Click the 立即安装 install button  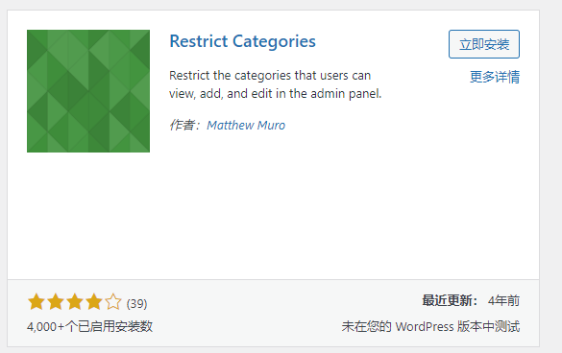[x=484, y=44]
